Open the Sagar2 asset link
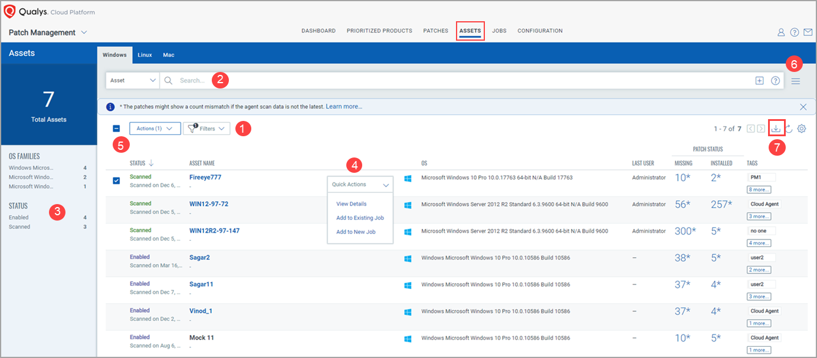Viewport: 817px width, 358px height. coord(199,257)
